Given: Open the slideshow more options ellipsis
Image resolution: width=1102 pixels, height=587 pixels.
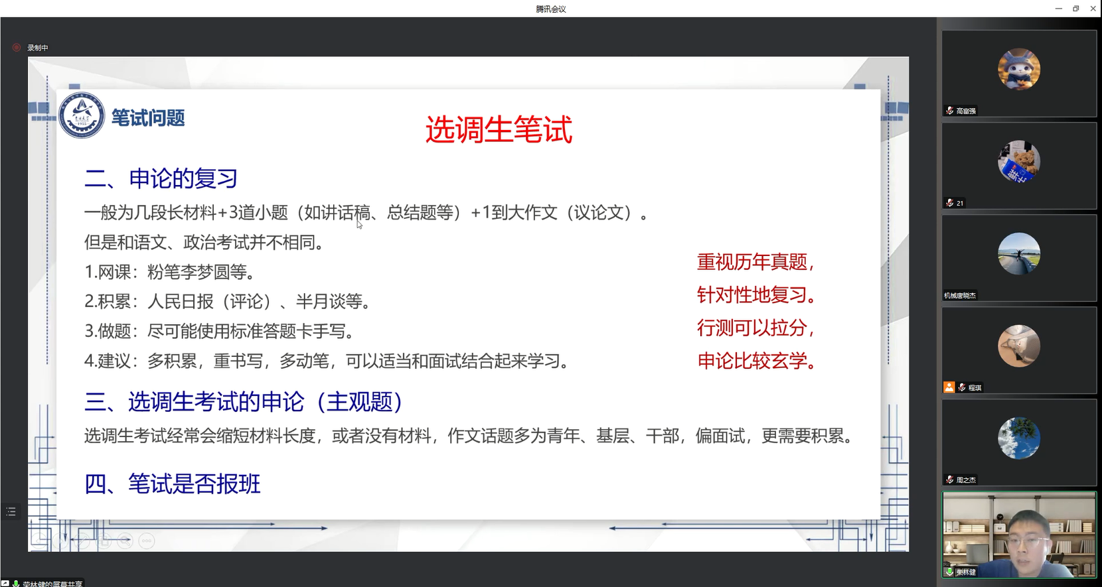Looking at the screenshot, I should pyautogui.click(x=147, y=541).
